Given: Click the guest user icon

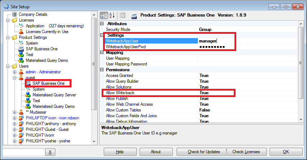Looking at the screenshot, I should coord(21,78).
